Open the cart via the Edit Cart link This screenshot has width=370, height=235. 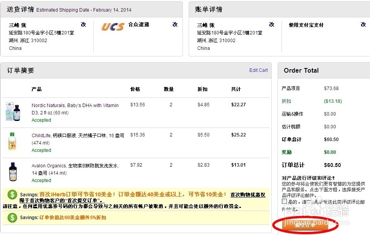(x=258, y=70)
